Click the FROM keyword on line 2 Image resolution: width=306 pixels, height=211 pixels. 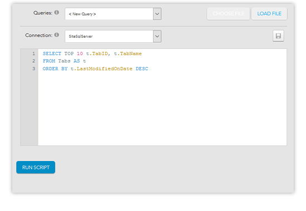49,61
